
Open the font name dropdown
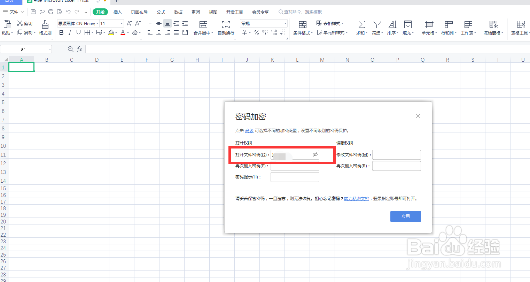click(97, 23)
